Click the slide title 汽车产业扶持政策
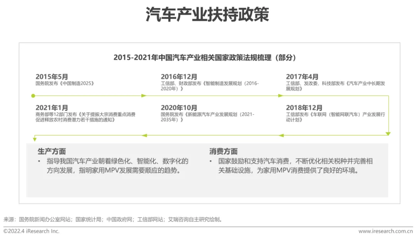Screen dimensions: 416x240 [208, 14]
